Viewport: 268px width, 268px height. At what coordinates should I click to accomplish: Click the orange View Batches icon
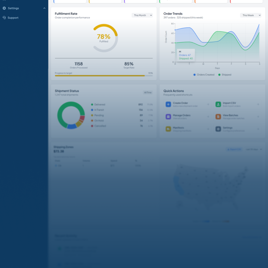click(218, 117)
